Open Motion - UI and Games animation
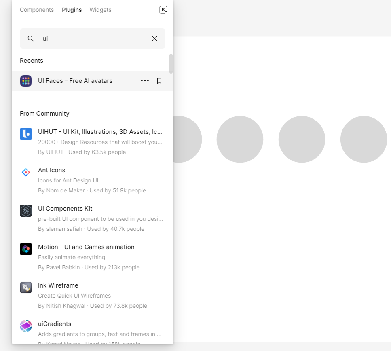Image resolution: width=391 pixels, height=351 pixels. click(93, 257)
